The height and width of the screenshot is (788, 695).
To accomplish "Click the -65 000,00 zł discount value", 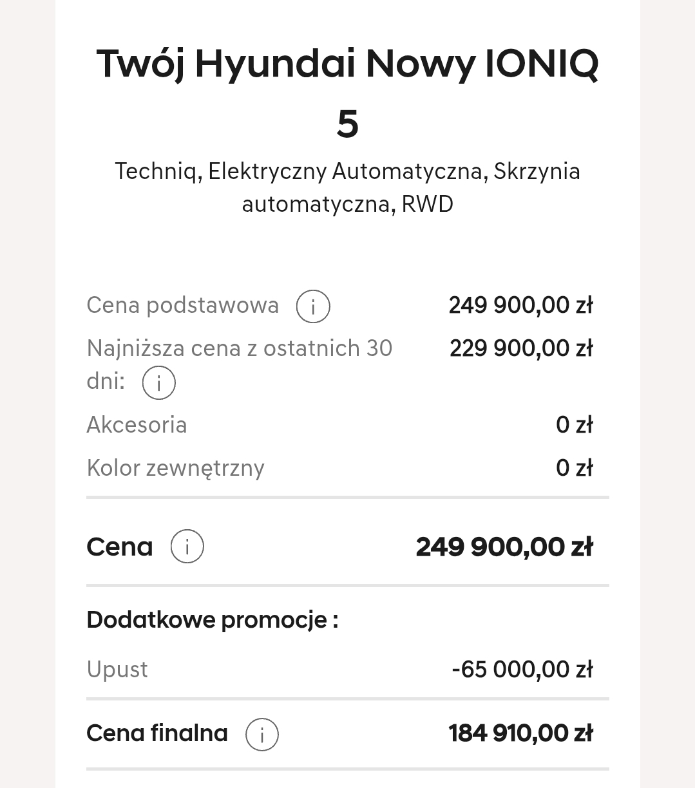I will (x=522, y=670).
